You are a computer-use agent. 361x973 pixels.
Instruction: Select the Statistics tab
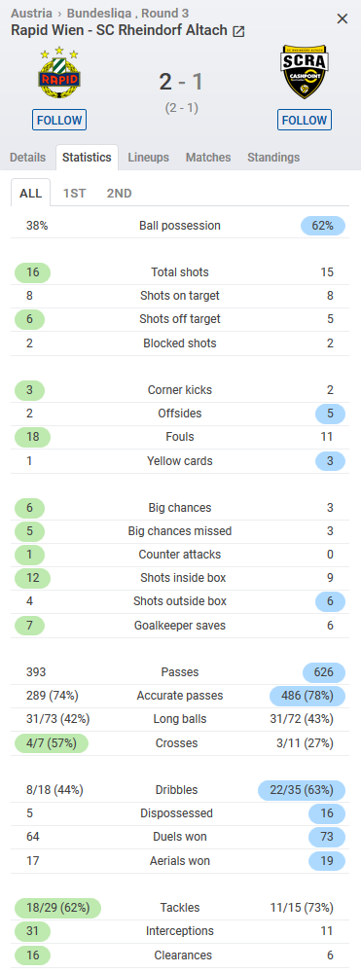[x=87, y=157]
